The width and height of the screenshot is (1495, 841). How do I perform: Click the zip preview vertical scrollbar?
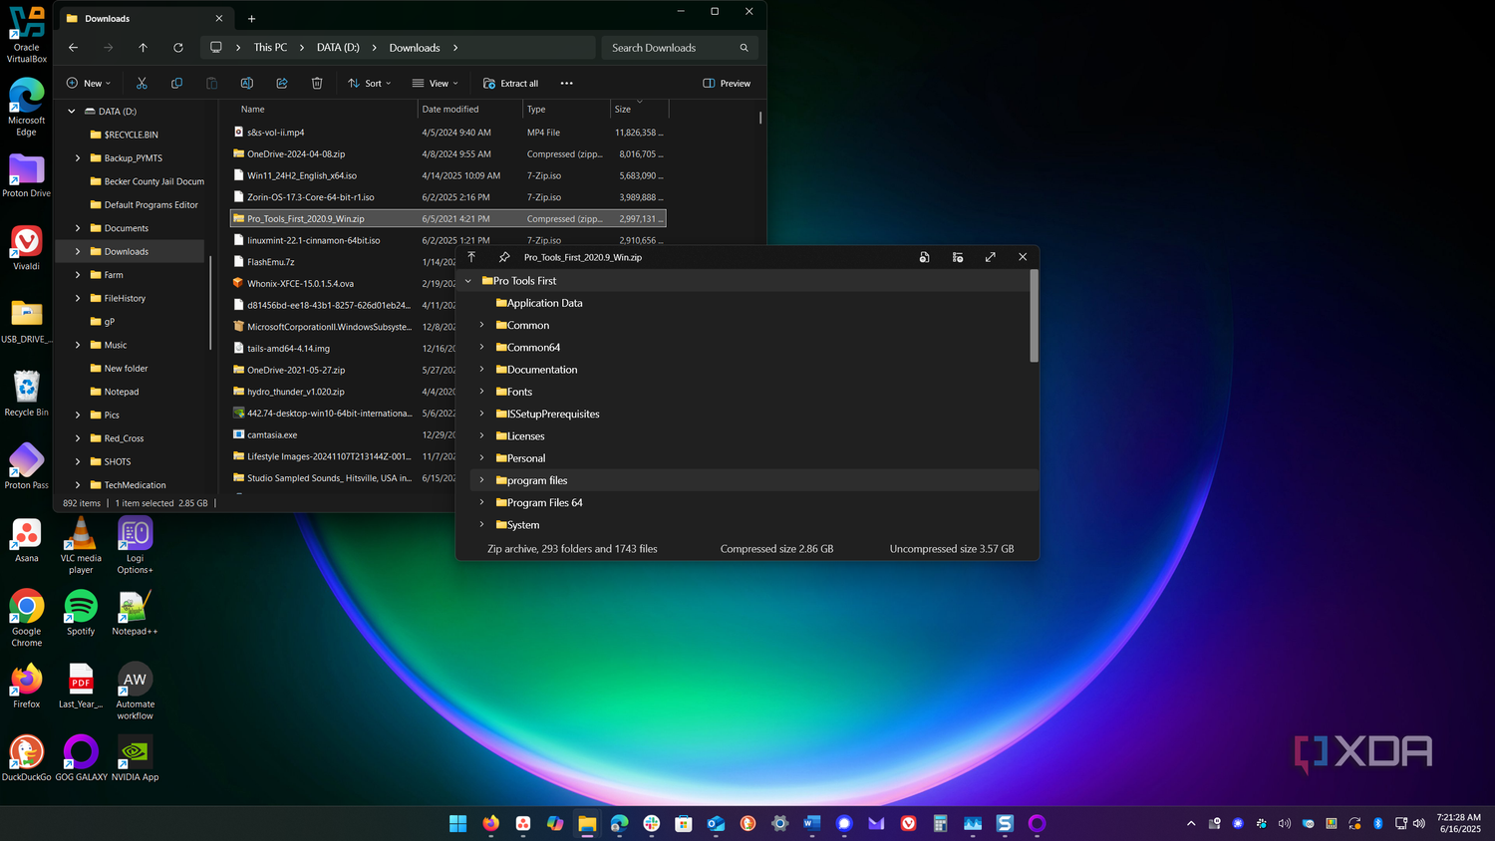(x=1034, y=317)
